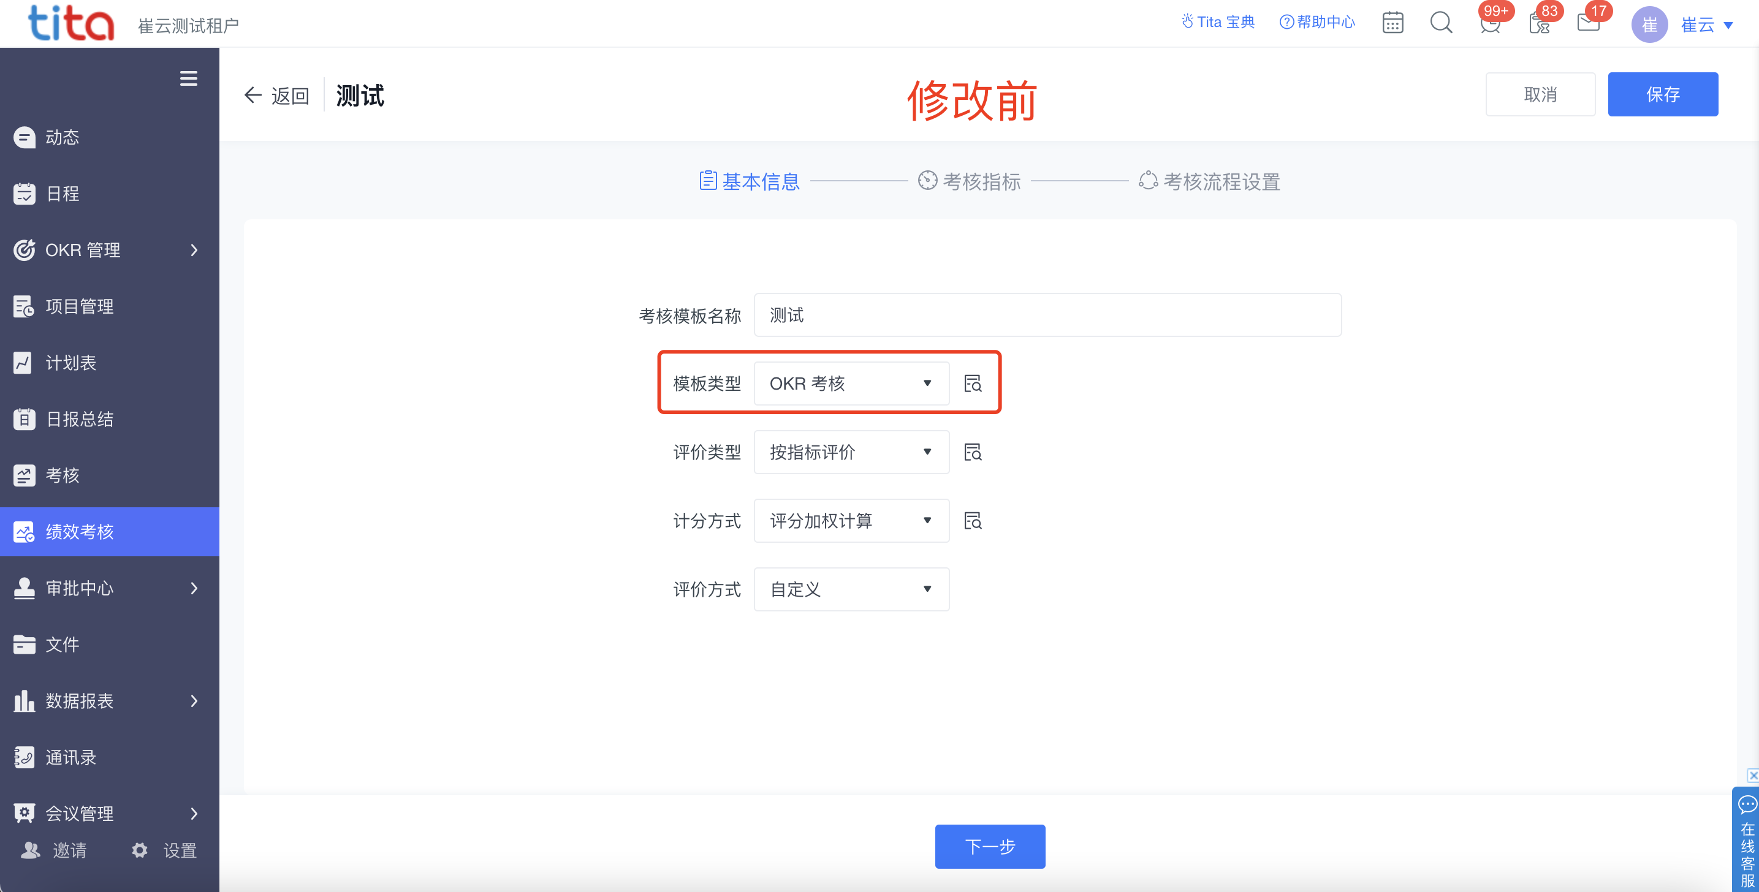Expand the 会议管理 submenu chevron
The image size is (1759, 892).
tap(195, 814)
